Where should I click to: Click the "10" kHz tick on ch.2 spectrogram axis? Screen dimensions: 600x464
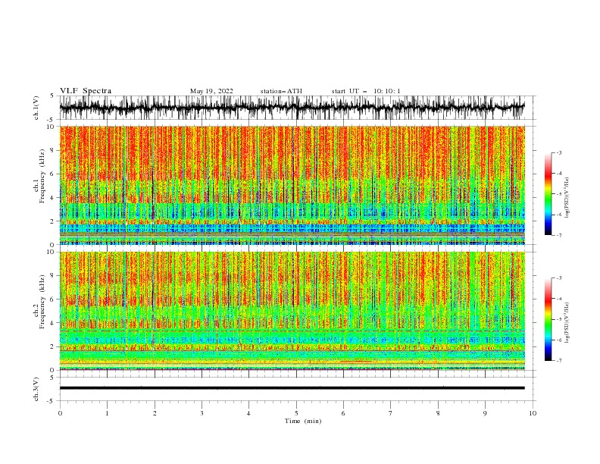coord(51,252)
